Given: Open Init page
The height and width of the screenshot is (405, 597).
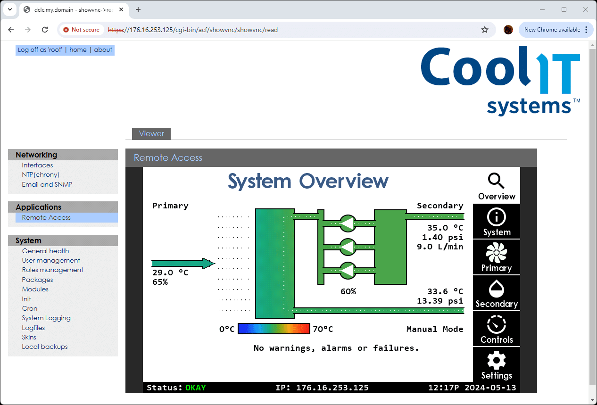Looking at the screenshot, I should coord(26,299).
